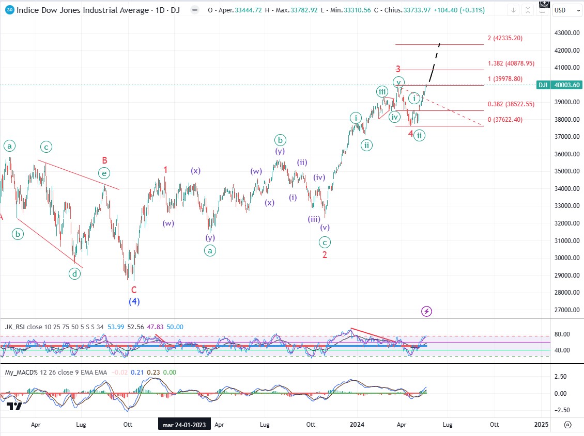Select Fibonacci level 0 (37622.40) label
This screenshot has height=436, width=584.
505,120
